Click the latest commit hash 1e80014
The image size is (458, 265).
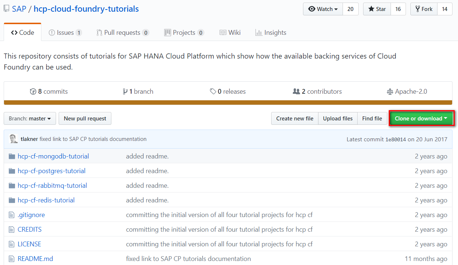coord(395,139)
